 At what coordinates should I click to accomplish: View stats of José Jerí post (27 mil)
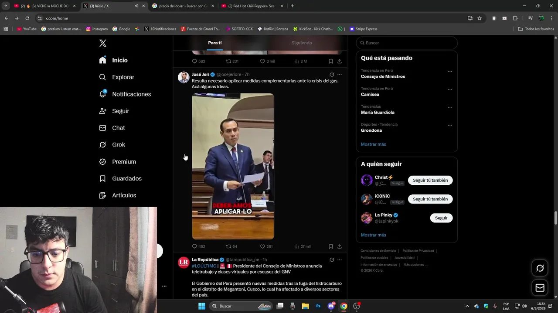303,246
